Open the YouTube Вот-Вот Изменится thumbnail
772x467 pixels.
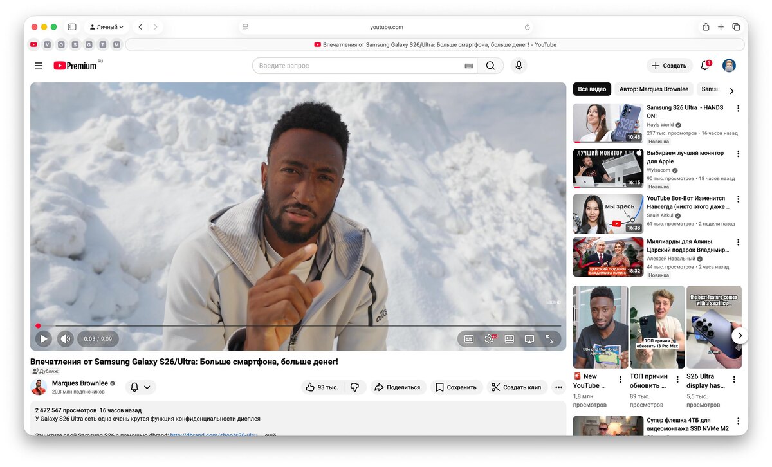(x=608, y=214)
